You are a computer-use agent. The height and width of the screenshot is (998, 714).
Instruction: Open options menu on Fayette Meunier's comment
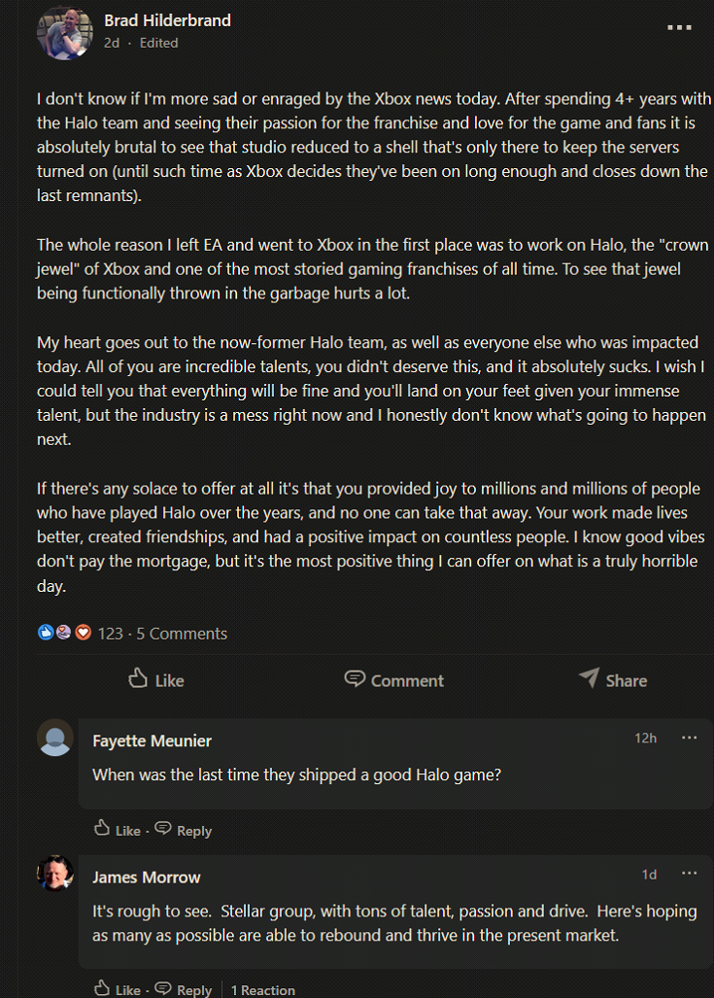tap(689, 738)
